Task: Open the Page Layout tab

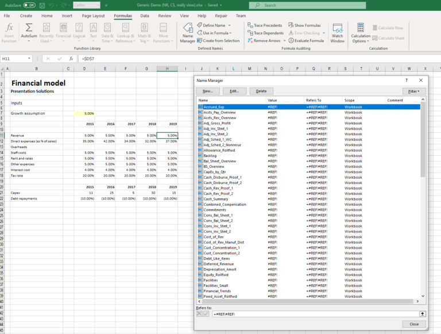Action: (x=93, y=16)
